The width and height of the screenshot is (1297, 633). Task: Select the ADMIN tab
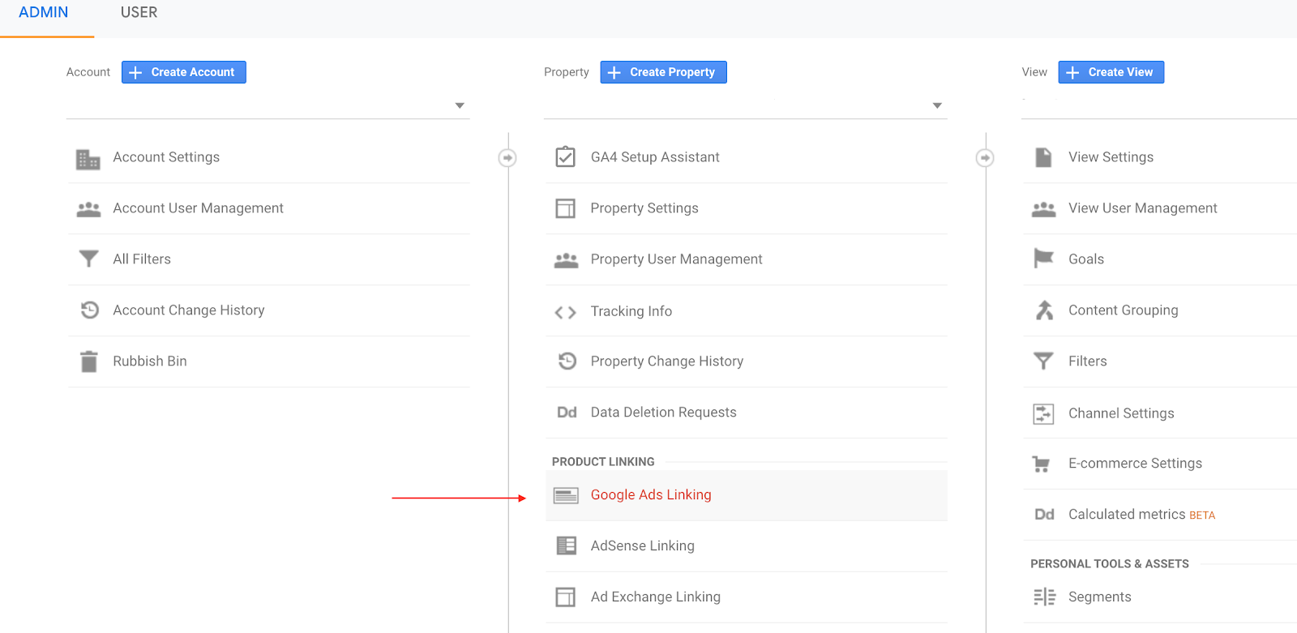tap(44, 13)
